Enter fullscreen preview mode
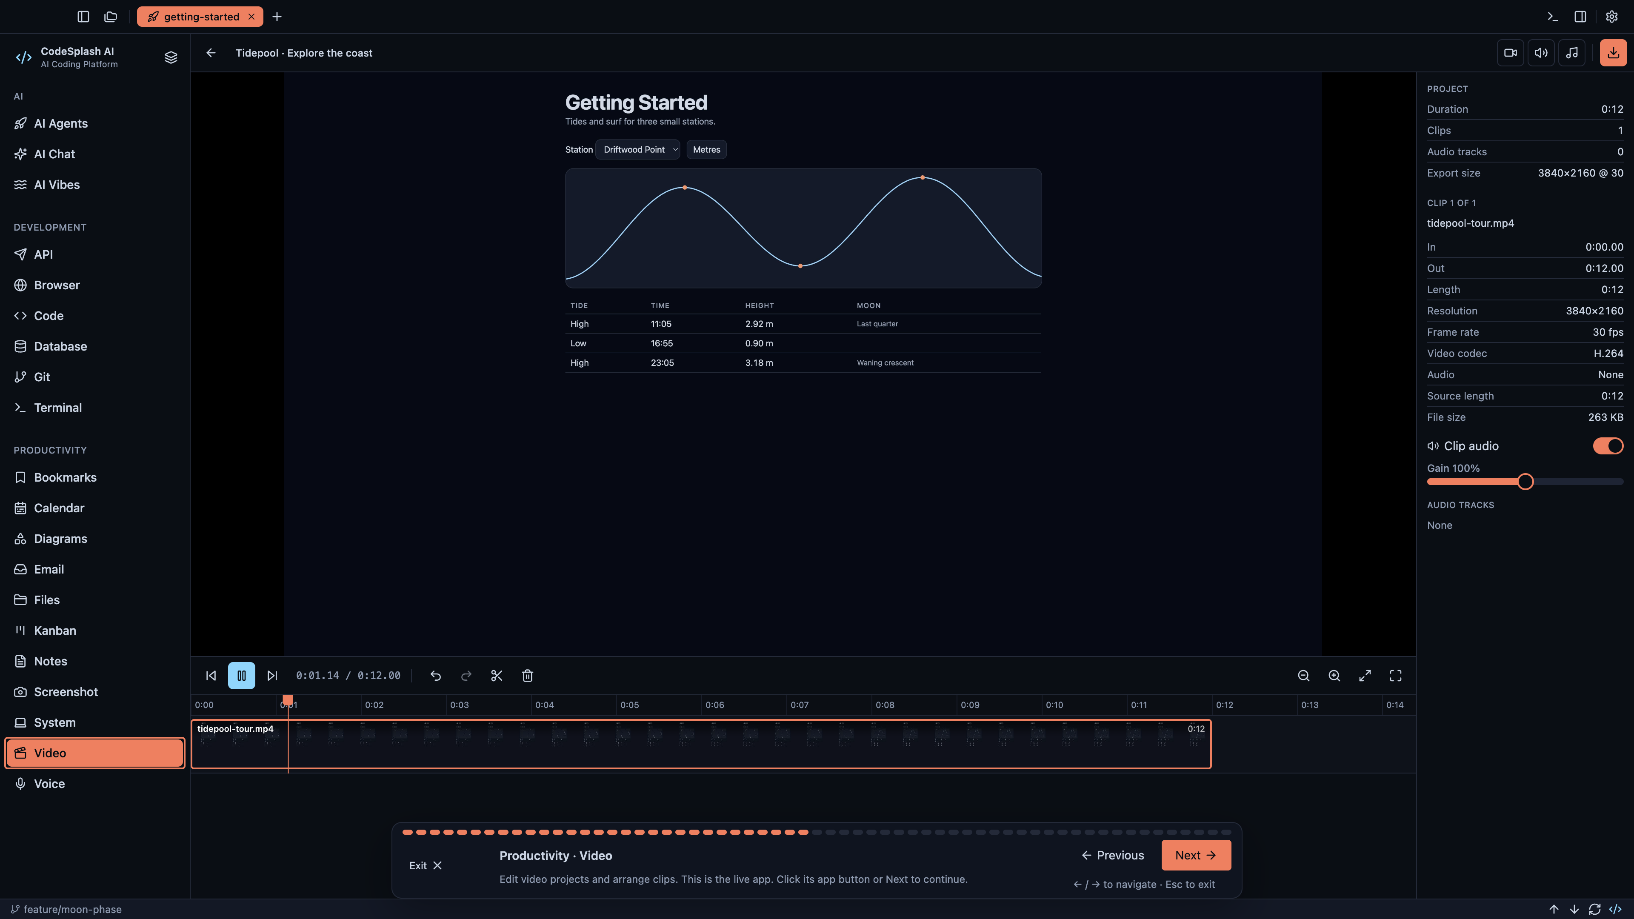Image resolution: width=1634 pixels, height=919 pixels. point(1396,676)
